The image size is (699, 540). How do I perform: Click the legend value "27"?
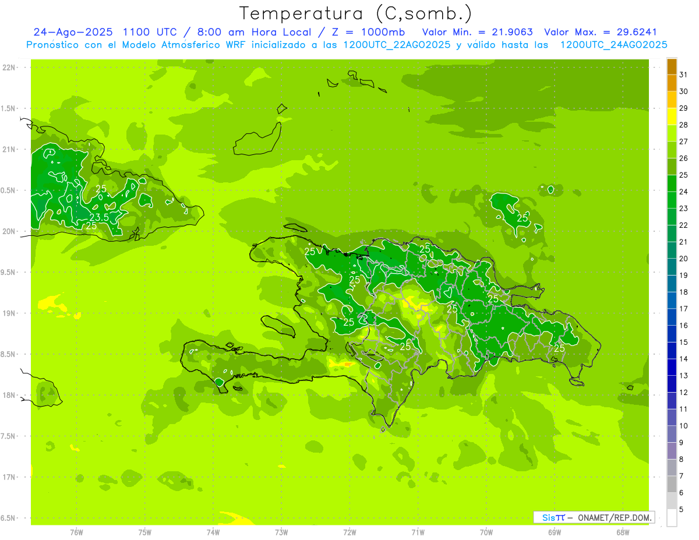683,142
